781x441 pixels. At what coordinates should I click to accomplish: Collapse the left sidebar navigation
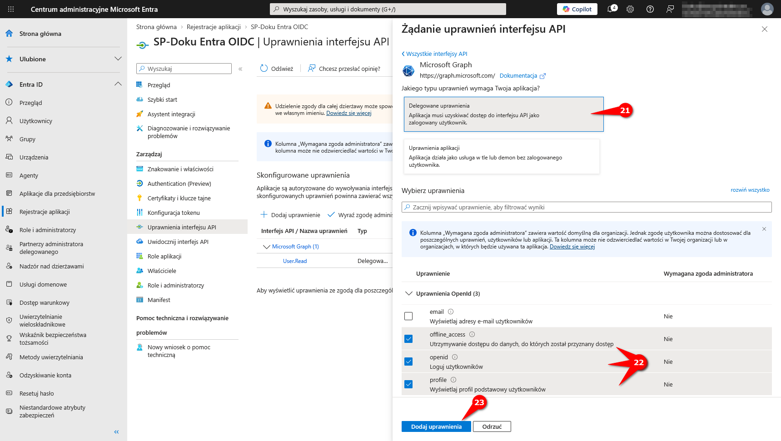[116, 432]
